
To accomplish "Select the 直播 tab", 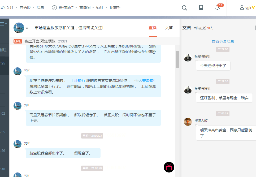I will pos(153,28).
